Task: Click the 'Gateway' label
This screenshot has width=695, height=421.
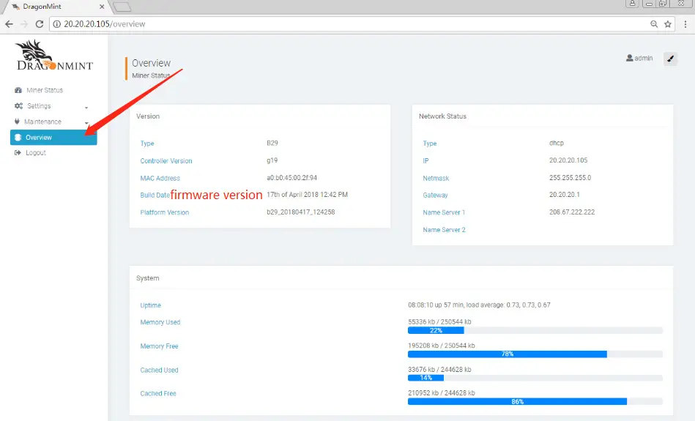Action: 435,195
